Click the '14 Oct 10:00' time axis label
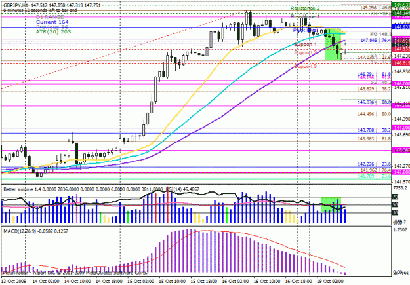The image size is (410, 285). pos(77,281)
